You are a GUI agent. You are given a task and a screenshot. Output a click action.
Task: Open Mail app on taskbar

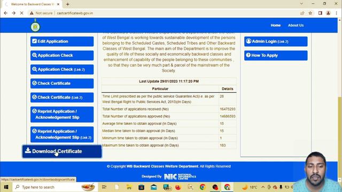pos(154,187)
